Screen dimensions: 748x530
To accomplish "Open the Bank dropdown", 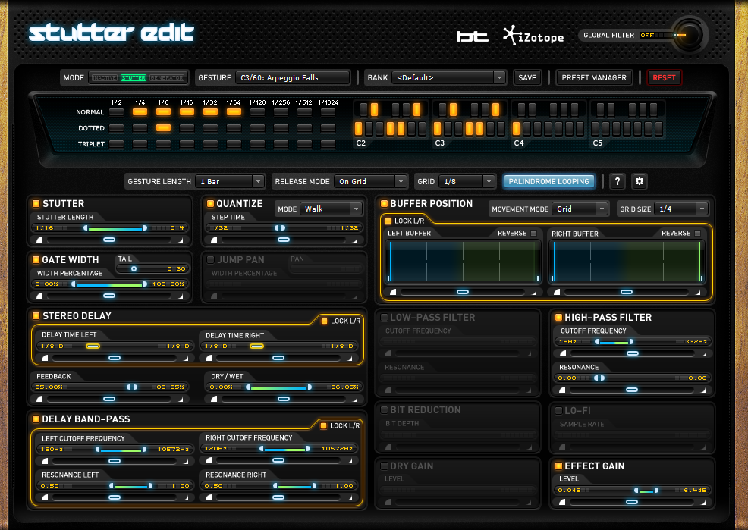I will pos(448,77).
